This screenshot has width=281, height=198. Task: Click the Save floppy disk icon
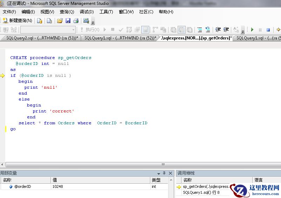[x=68, y=21]
